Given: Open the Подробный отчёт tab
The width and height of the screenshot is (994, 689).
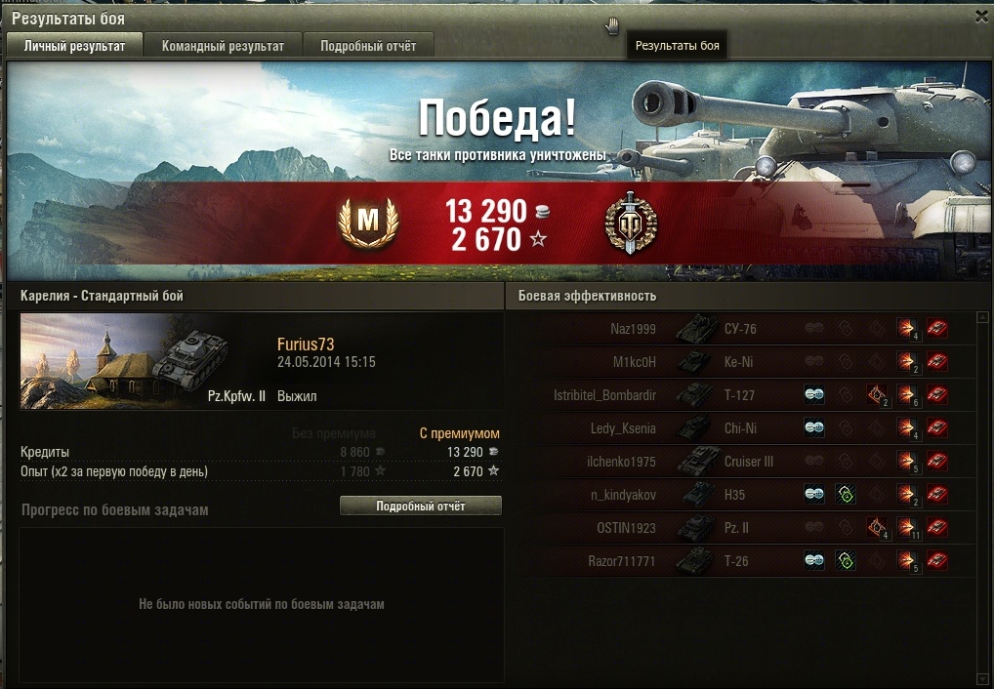Looking at the screenshot, I should point(368,46).
